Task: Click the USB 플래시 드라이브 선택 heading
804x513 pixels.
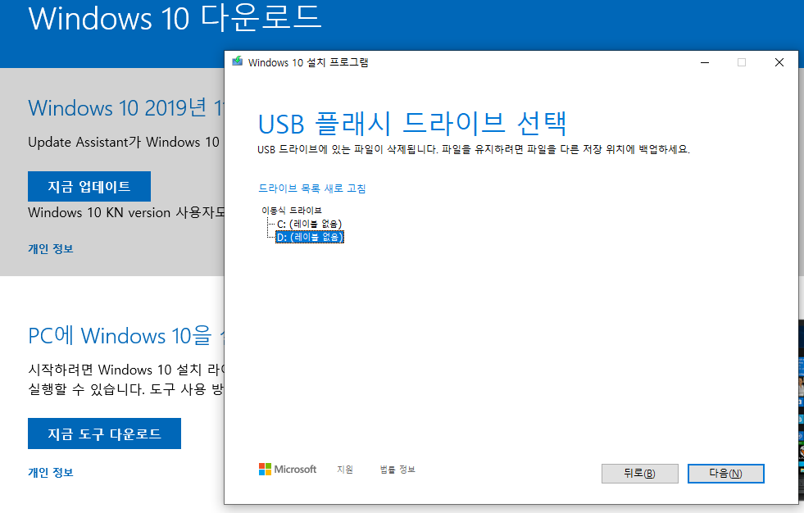Action: 412,124
